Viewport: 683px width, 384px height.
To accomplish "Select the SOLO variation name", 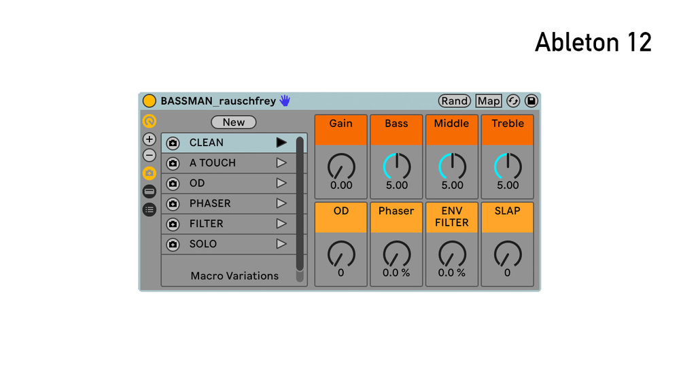I will pos(203,244).
